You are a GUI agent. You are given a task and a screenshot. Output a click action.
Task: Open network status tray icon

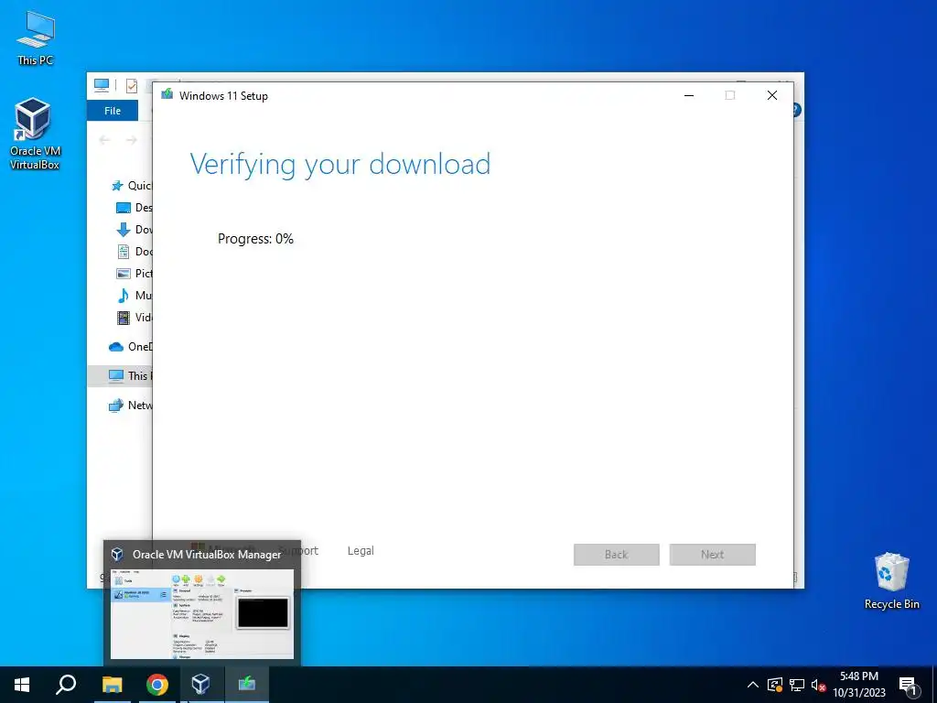pyautogui.click(x=797, y=685)
